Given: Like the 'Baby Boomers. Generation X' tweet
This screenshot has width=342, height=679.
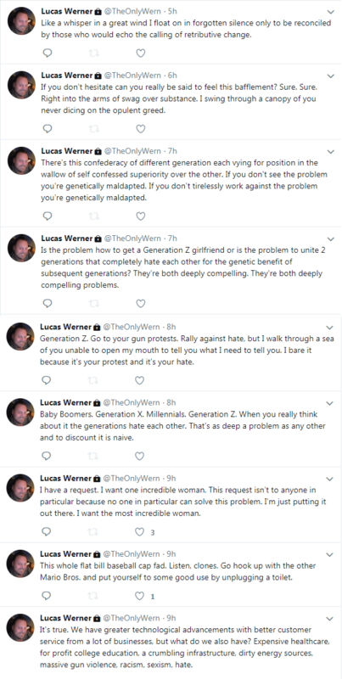Looking at the screenshot, I should (139, 456).
